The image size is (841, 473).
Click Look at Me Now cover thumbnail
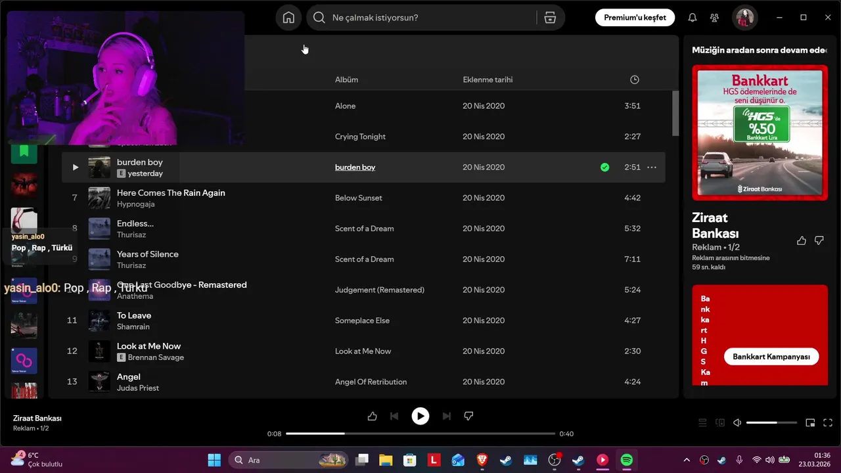click(x=99, y=351)
